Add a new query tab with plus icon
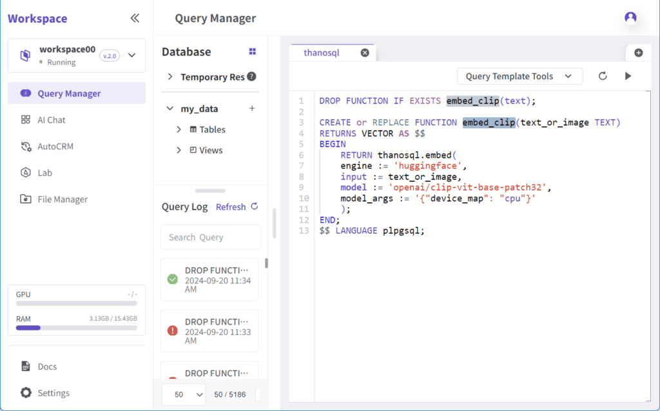This screenshot has width=660, height=411. [639, 53]
